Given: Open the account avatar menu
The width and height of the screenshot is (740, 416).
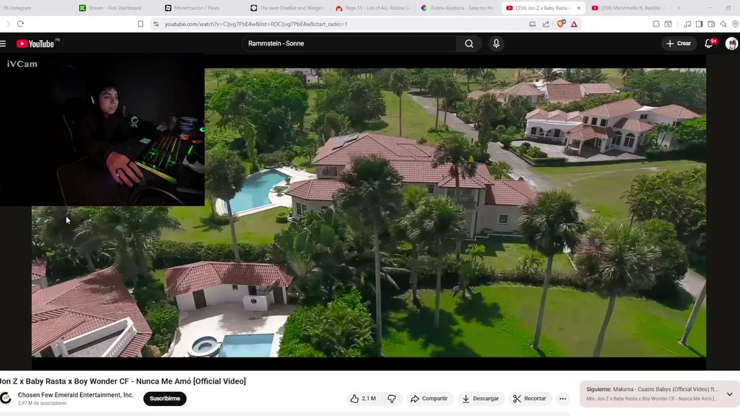Looking at the screenshot, I should [731, 43].
